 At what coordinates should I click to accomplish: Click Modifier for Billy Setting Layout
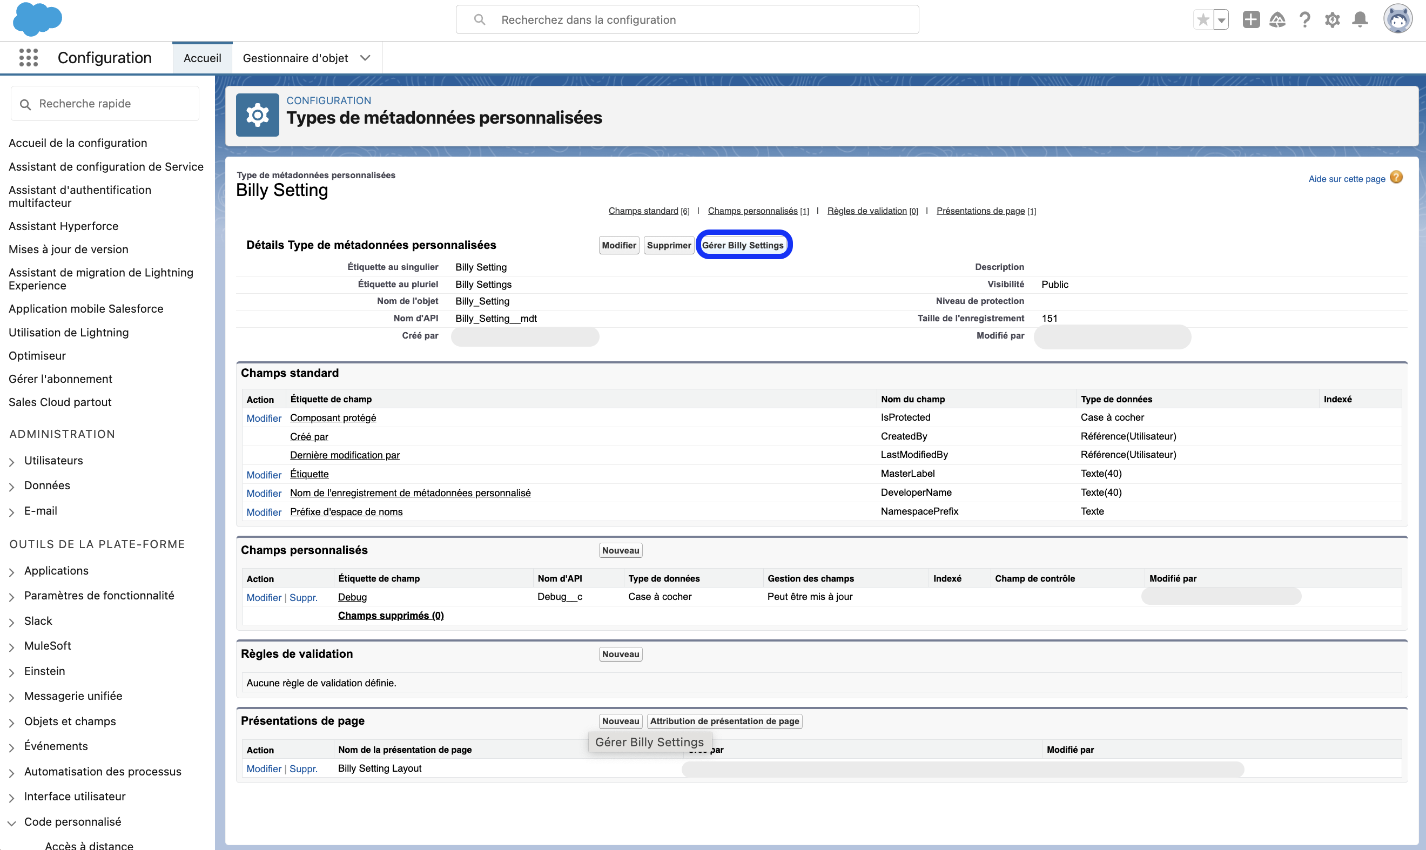point(264,768)
